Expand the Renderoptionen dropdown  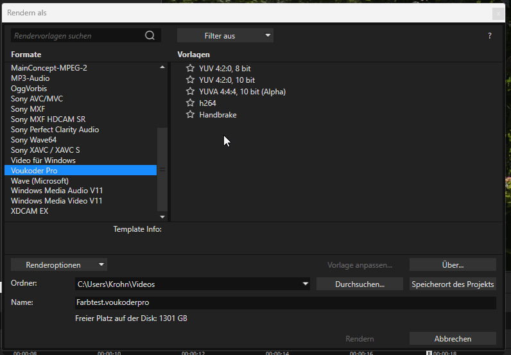[59, 264]
